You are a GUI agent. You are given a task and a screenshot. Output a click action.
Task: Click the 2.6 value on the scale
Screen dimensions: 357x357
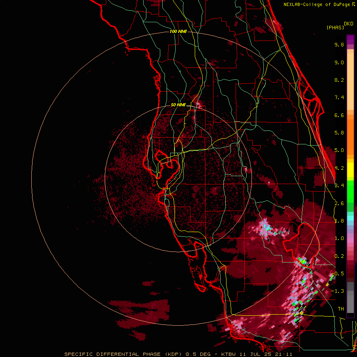tap(339, 203)
